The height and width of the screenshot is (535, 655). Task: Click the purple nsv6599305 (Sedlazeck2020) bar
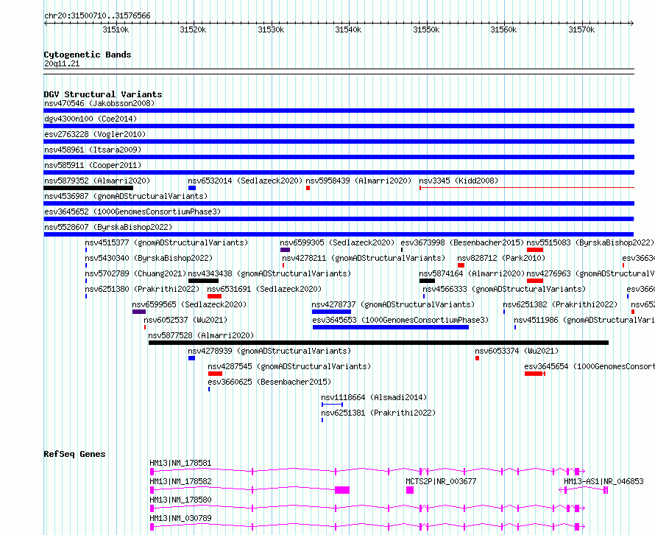(x=286, y=250)
